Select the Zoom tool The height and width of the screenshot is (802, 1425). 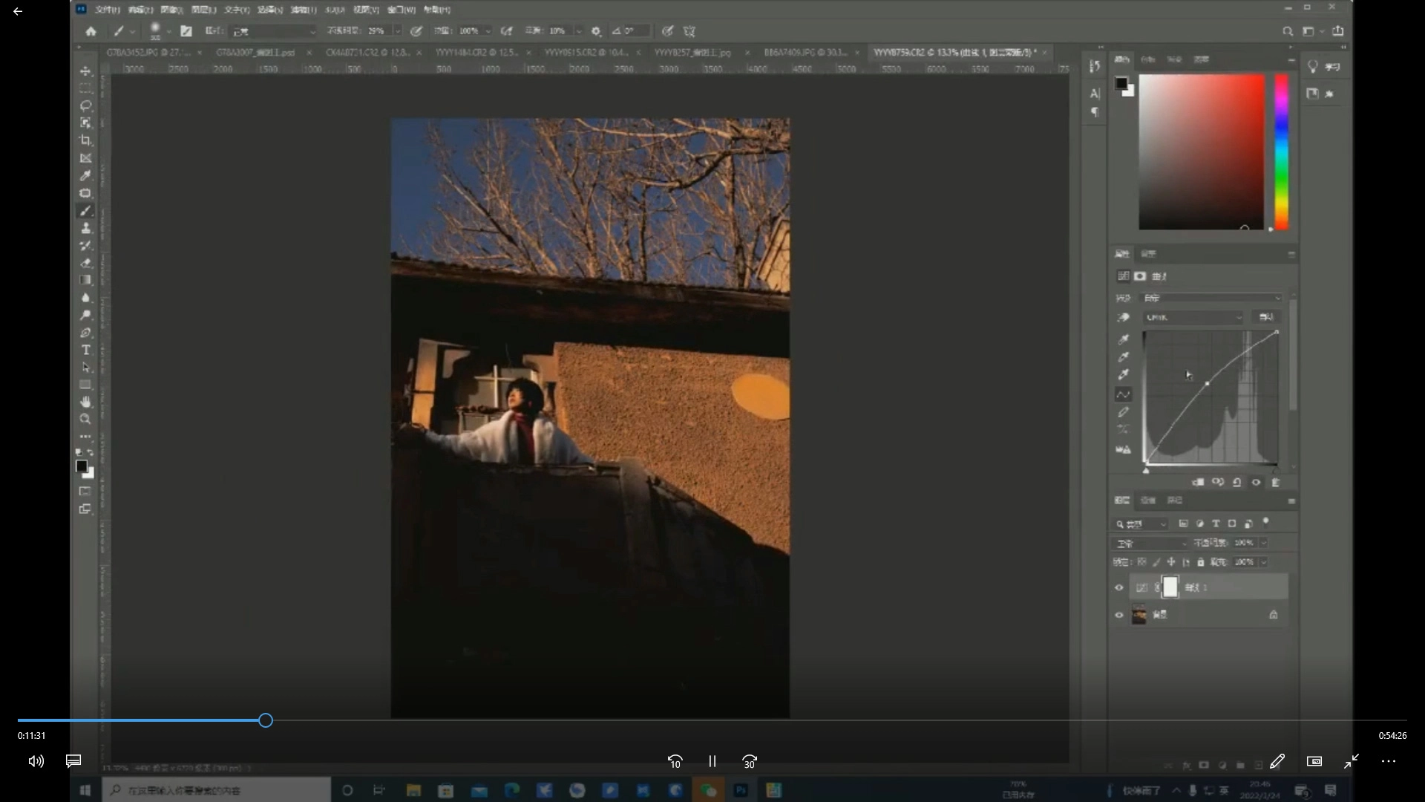coord(85,420)
